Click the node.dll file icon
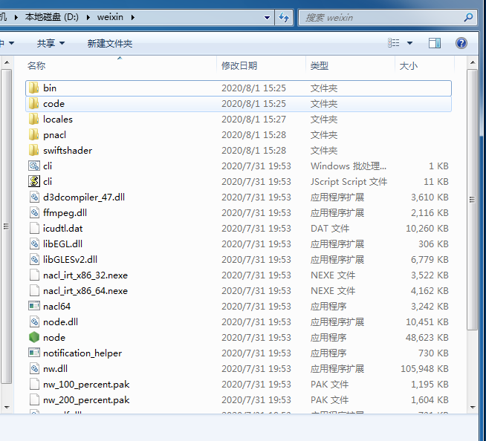 tap(34, 321)
